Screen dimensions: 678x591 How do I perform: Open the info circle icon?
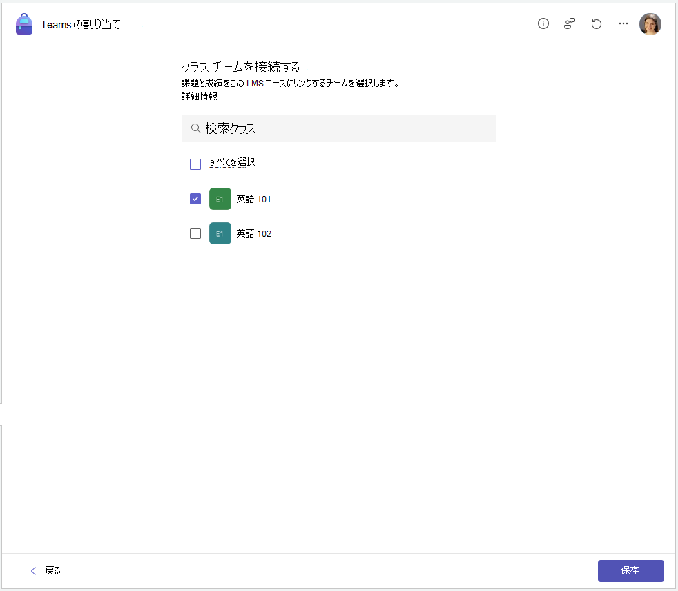[543, 23]
